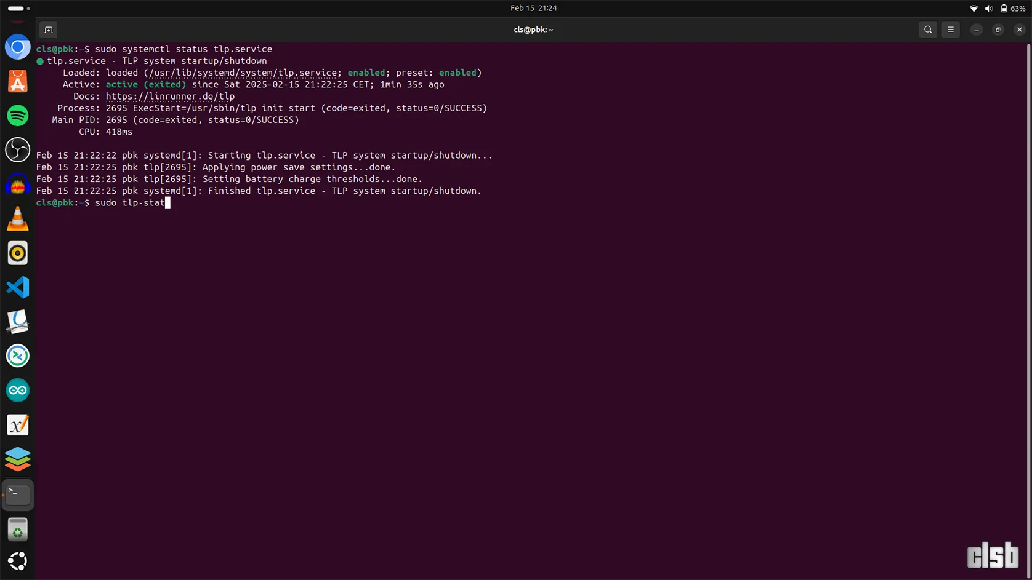Open the clock and calendar menu
Image resolution: width=1032 pixels, height=580 pixels.
coord(533,8)
